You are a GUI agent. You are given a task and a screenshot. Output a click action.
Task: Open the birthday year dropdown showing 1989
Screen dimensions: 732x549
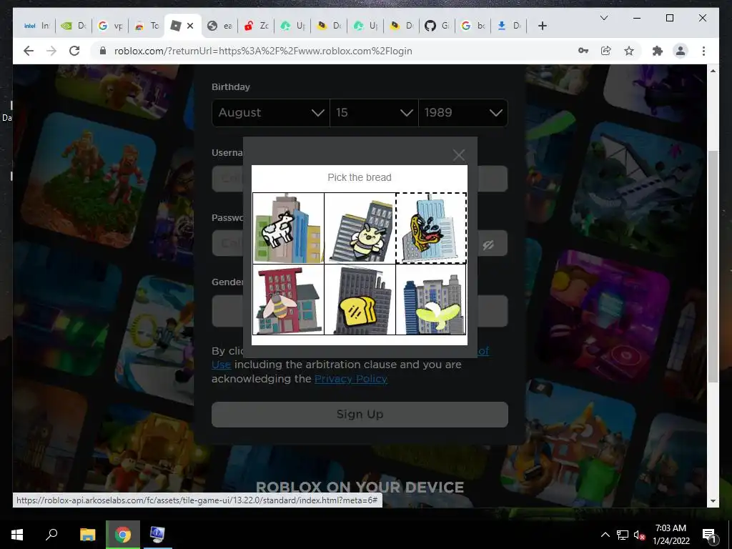pos(463,112)
